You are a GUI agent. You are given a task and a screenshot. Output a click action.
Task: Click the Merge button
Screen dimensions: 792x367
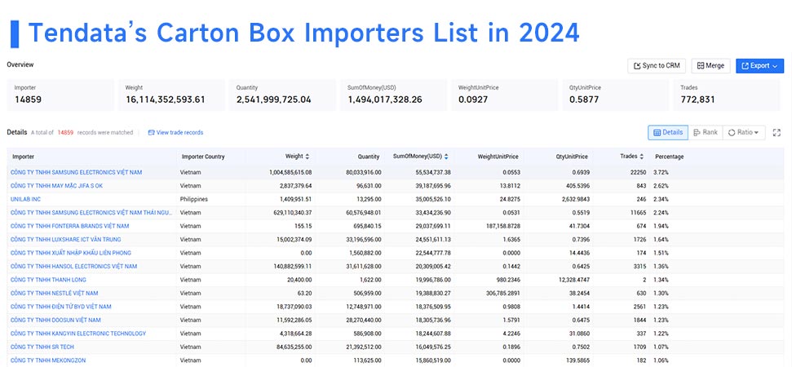coord(710,65)
